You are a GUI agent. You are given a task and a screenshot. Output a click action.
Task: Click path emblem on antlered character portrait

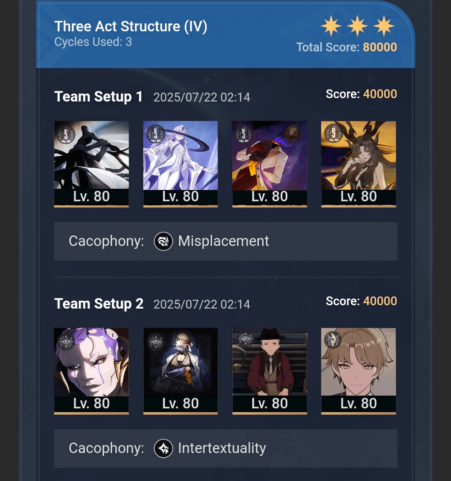coord(333,133)
